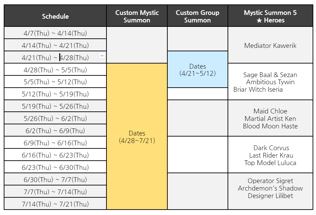Select the 4/14(Thu) ~ 4/21(Thu) schedule cell
316x215 pixels.
(55, 45)
